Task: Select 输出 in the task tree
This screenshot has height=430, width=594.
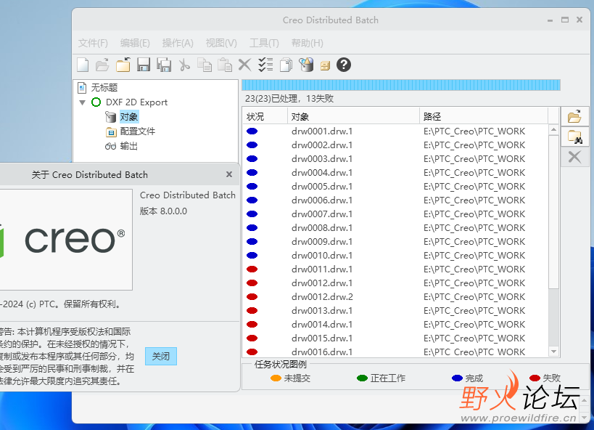Action: (129, 146)
